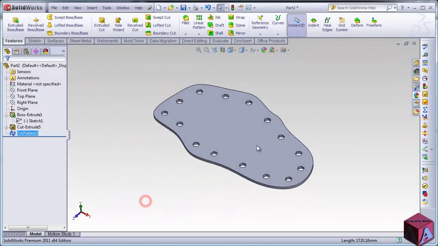Switch to the Motion Study 1 tab

(x=61, y=234)
